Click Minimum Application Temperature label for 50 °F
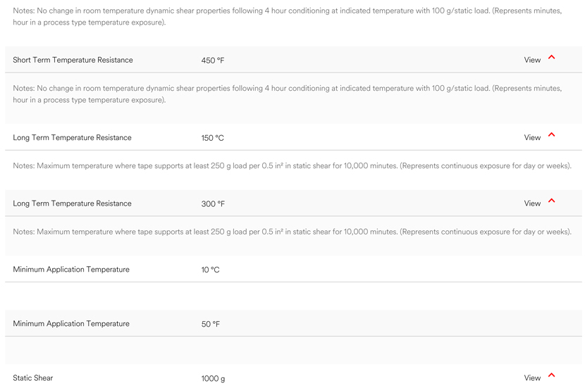Screen dimensions: 585x390 (71, 324)
